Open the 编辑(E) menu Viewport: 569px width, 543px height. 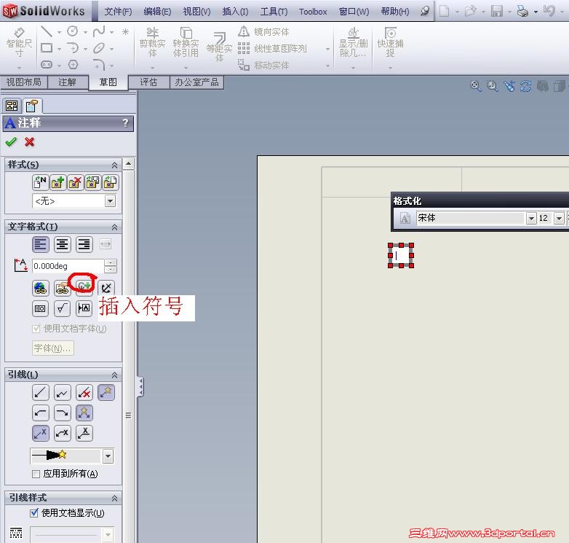157,12
